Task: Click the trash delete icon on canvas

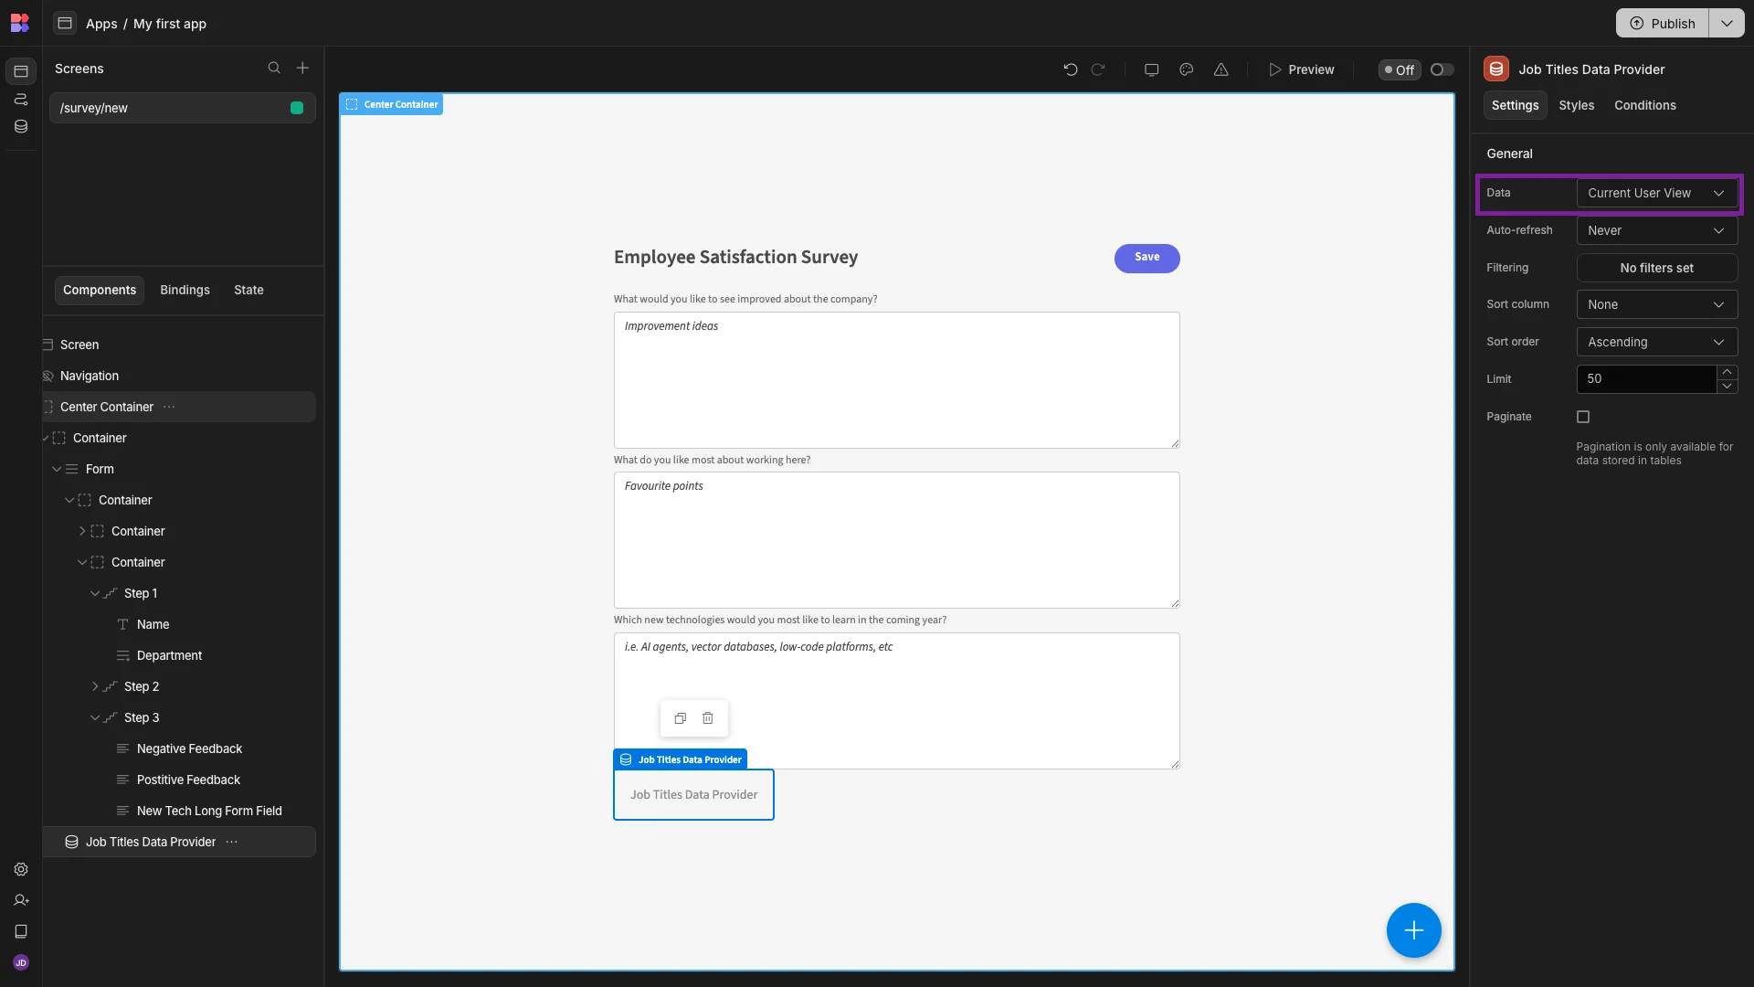Action: [x=708, y=718]
